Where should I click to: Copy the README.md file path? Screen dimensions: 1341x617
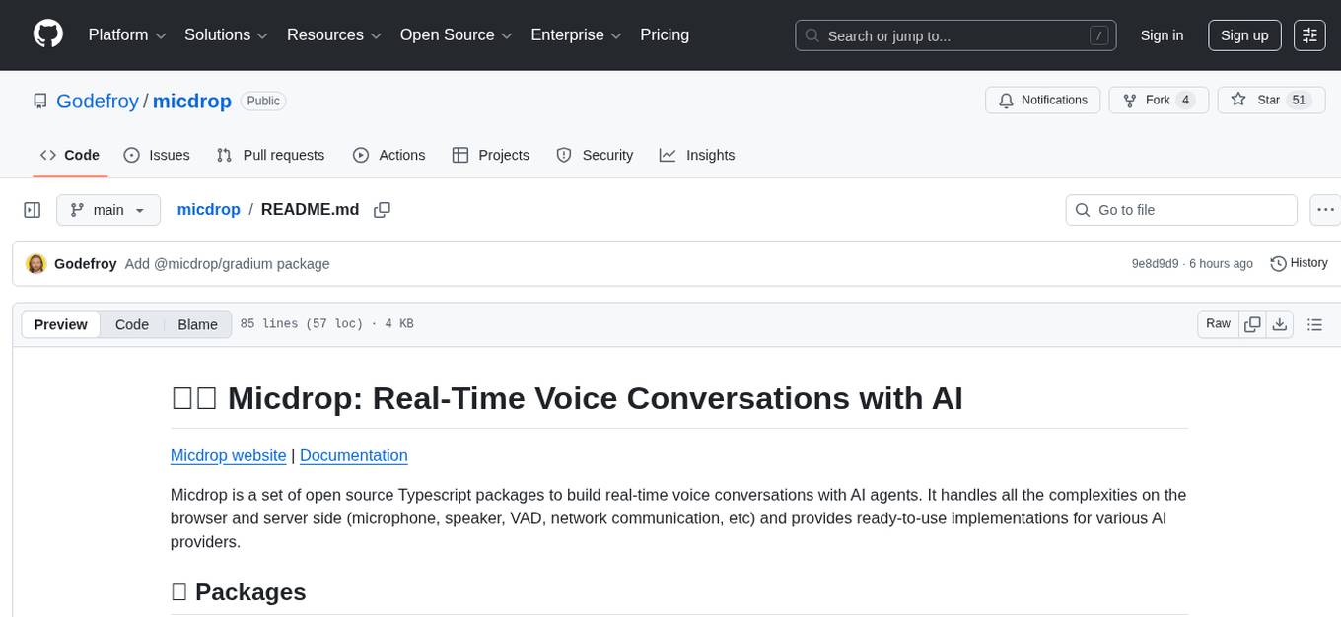pos(382,210)
